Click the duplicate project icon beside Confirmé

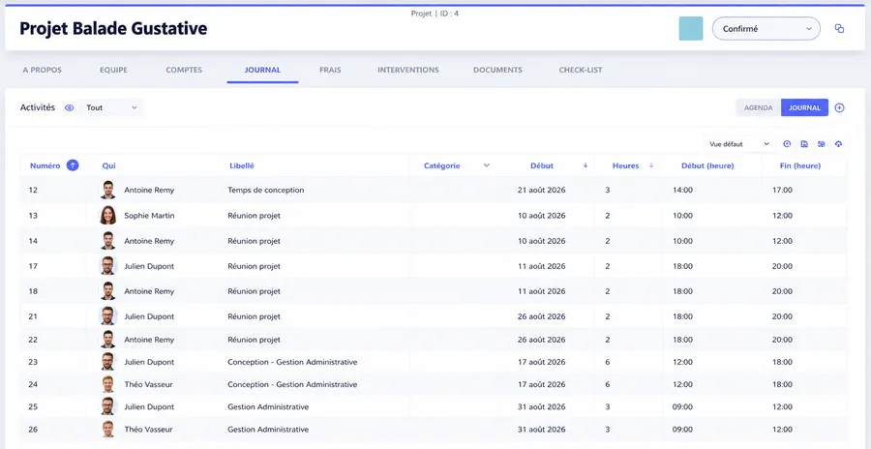click(839, 28)
